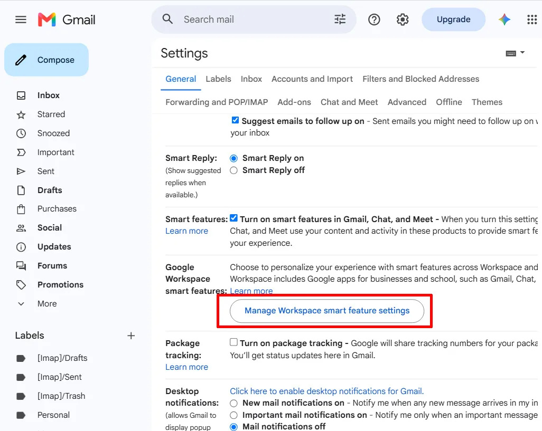This screenshot has height=431, width=542.
Task: Enable Turn on package tracking checkbox
Action: coord(233,342)
